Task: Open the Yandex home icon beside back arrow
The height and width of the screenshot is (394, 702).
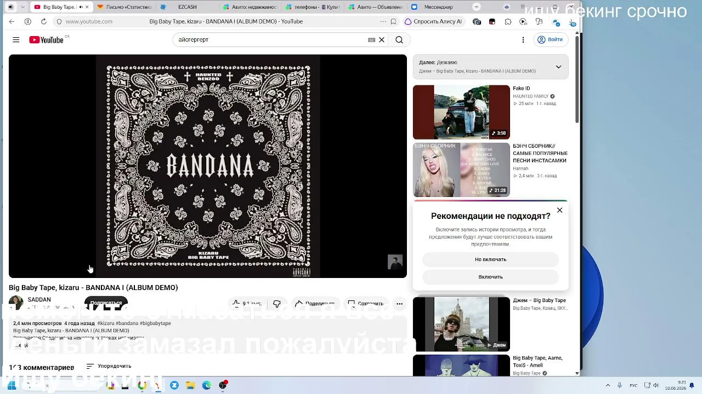Action: [x=27, y=21]
